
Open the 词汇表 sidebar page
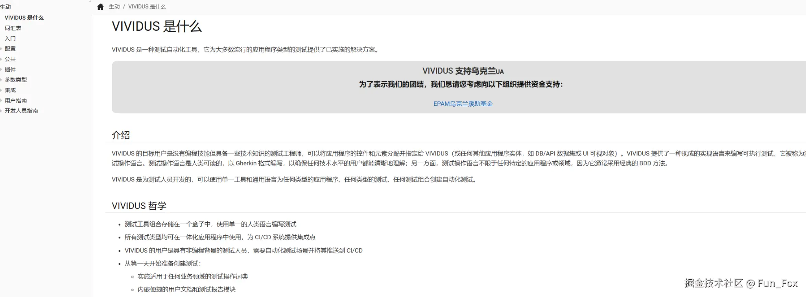tap(13, 28)
